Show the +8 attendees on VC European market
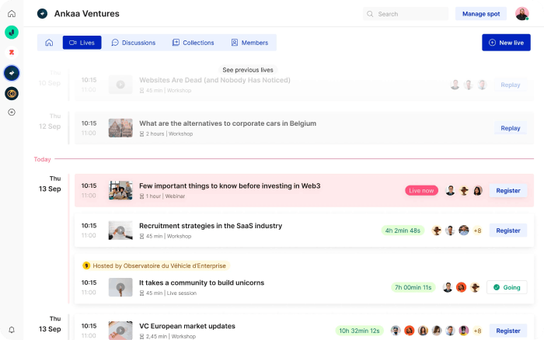Screen dimensions: 544x340 click(x=477, y=331)
